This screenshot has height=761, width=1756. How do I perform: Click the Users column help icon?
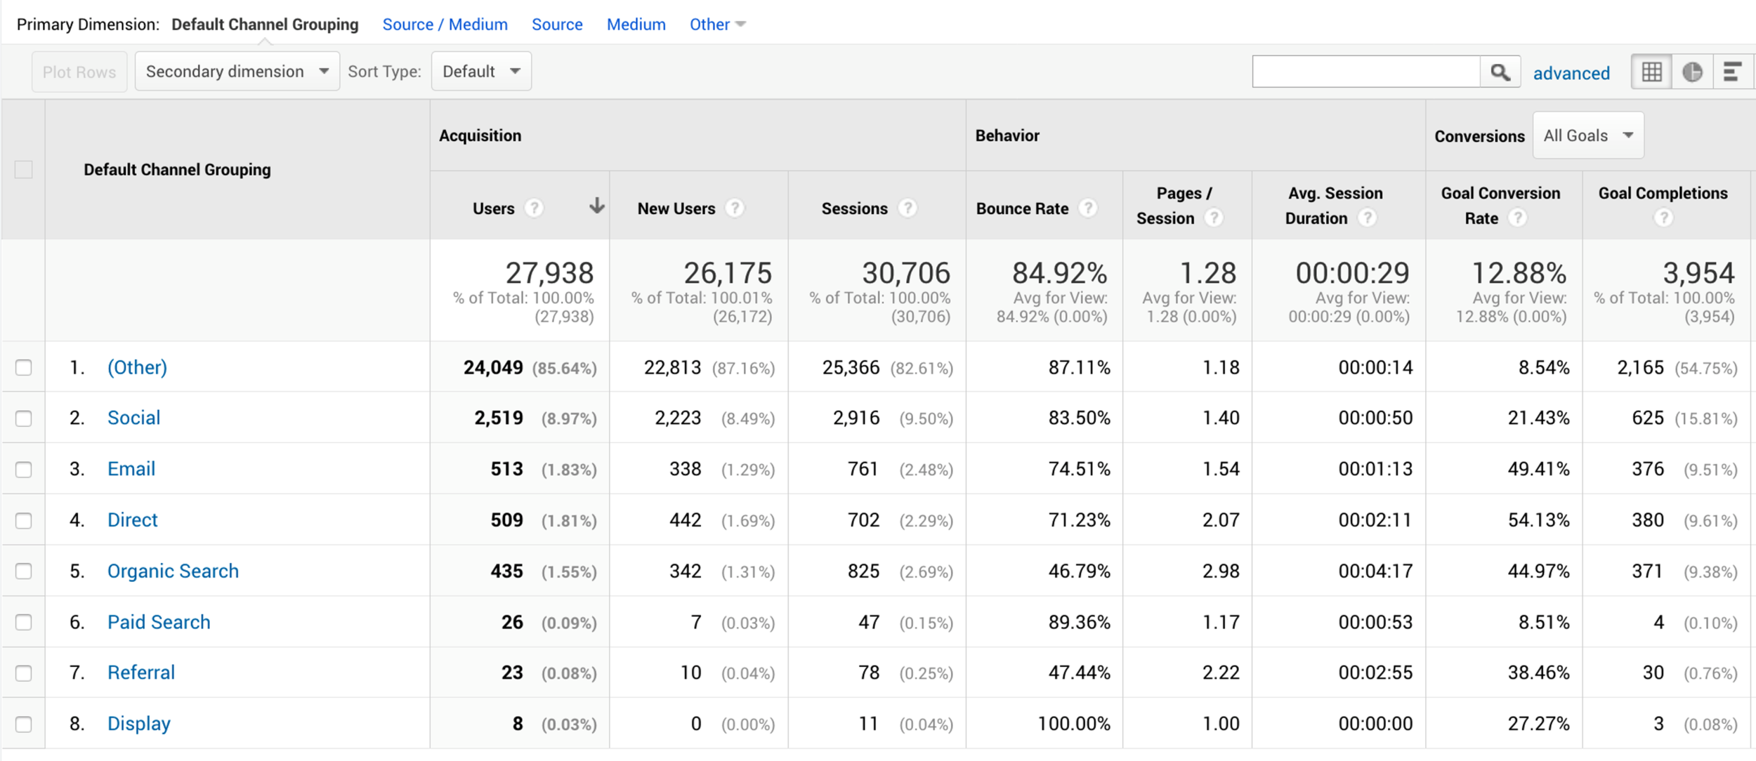click(x=534, y=209)
